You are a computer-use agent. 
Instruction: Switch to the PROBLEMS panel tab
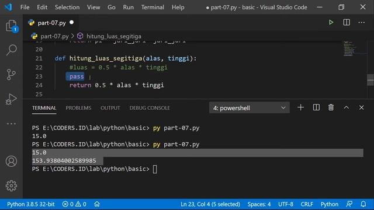78,108
